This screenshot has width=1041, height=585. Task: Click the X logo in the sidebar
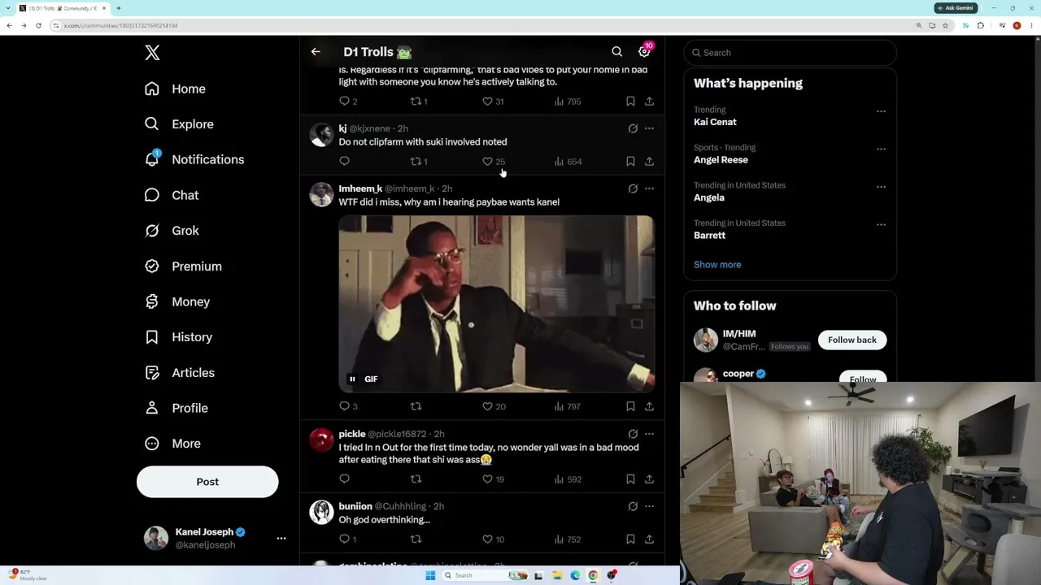pos(152,53)
